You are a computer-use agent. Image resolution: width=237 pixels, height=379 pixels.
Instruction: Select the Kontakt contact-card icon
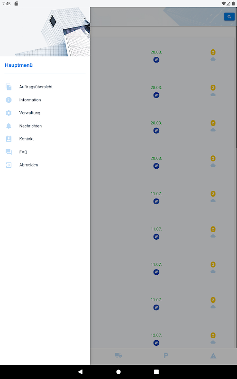pos(9,139)
